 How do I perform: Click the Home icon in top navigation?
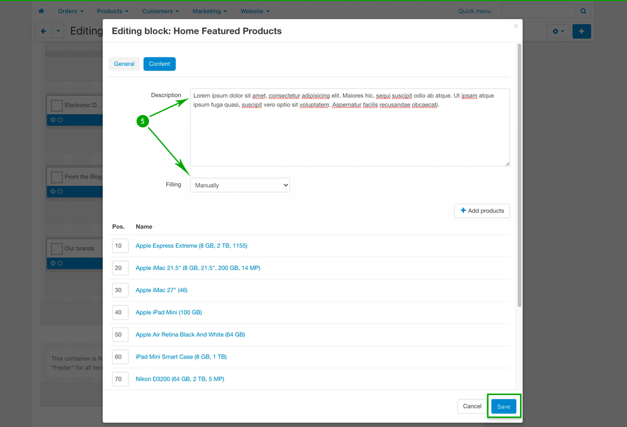[41, 11]
